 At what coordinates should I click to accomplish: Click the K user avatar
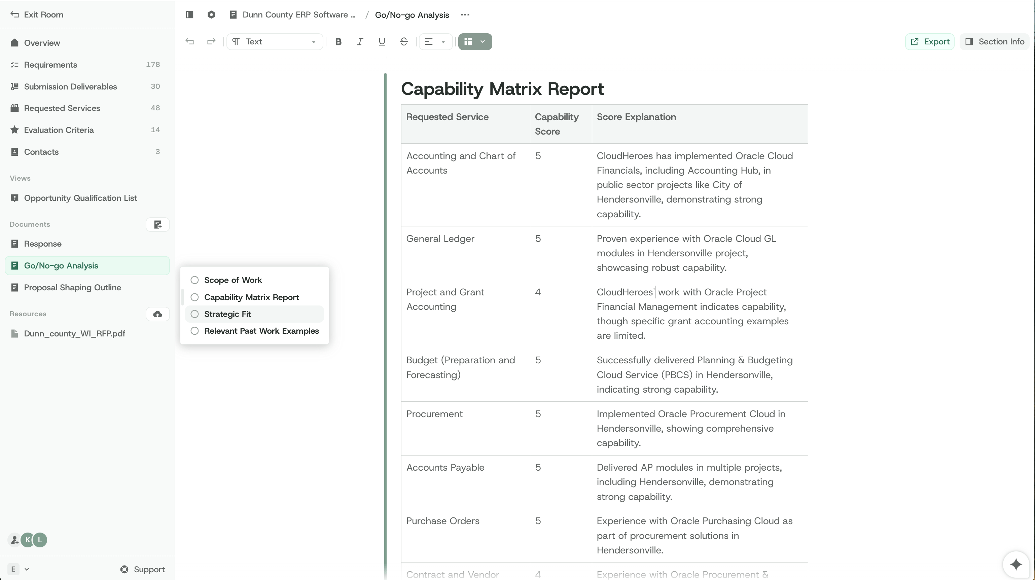click(28, 540)
